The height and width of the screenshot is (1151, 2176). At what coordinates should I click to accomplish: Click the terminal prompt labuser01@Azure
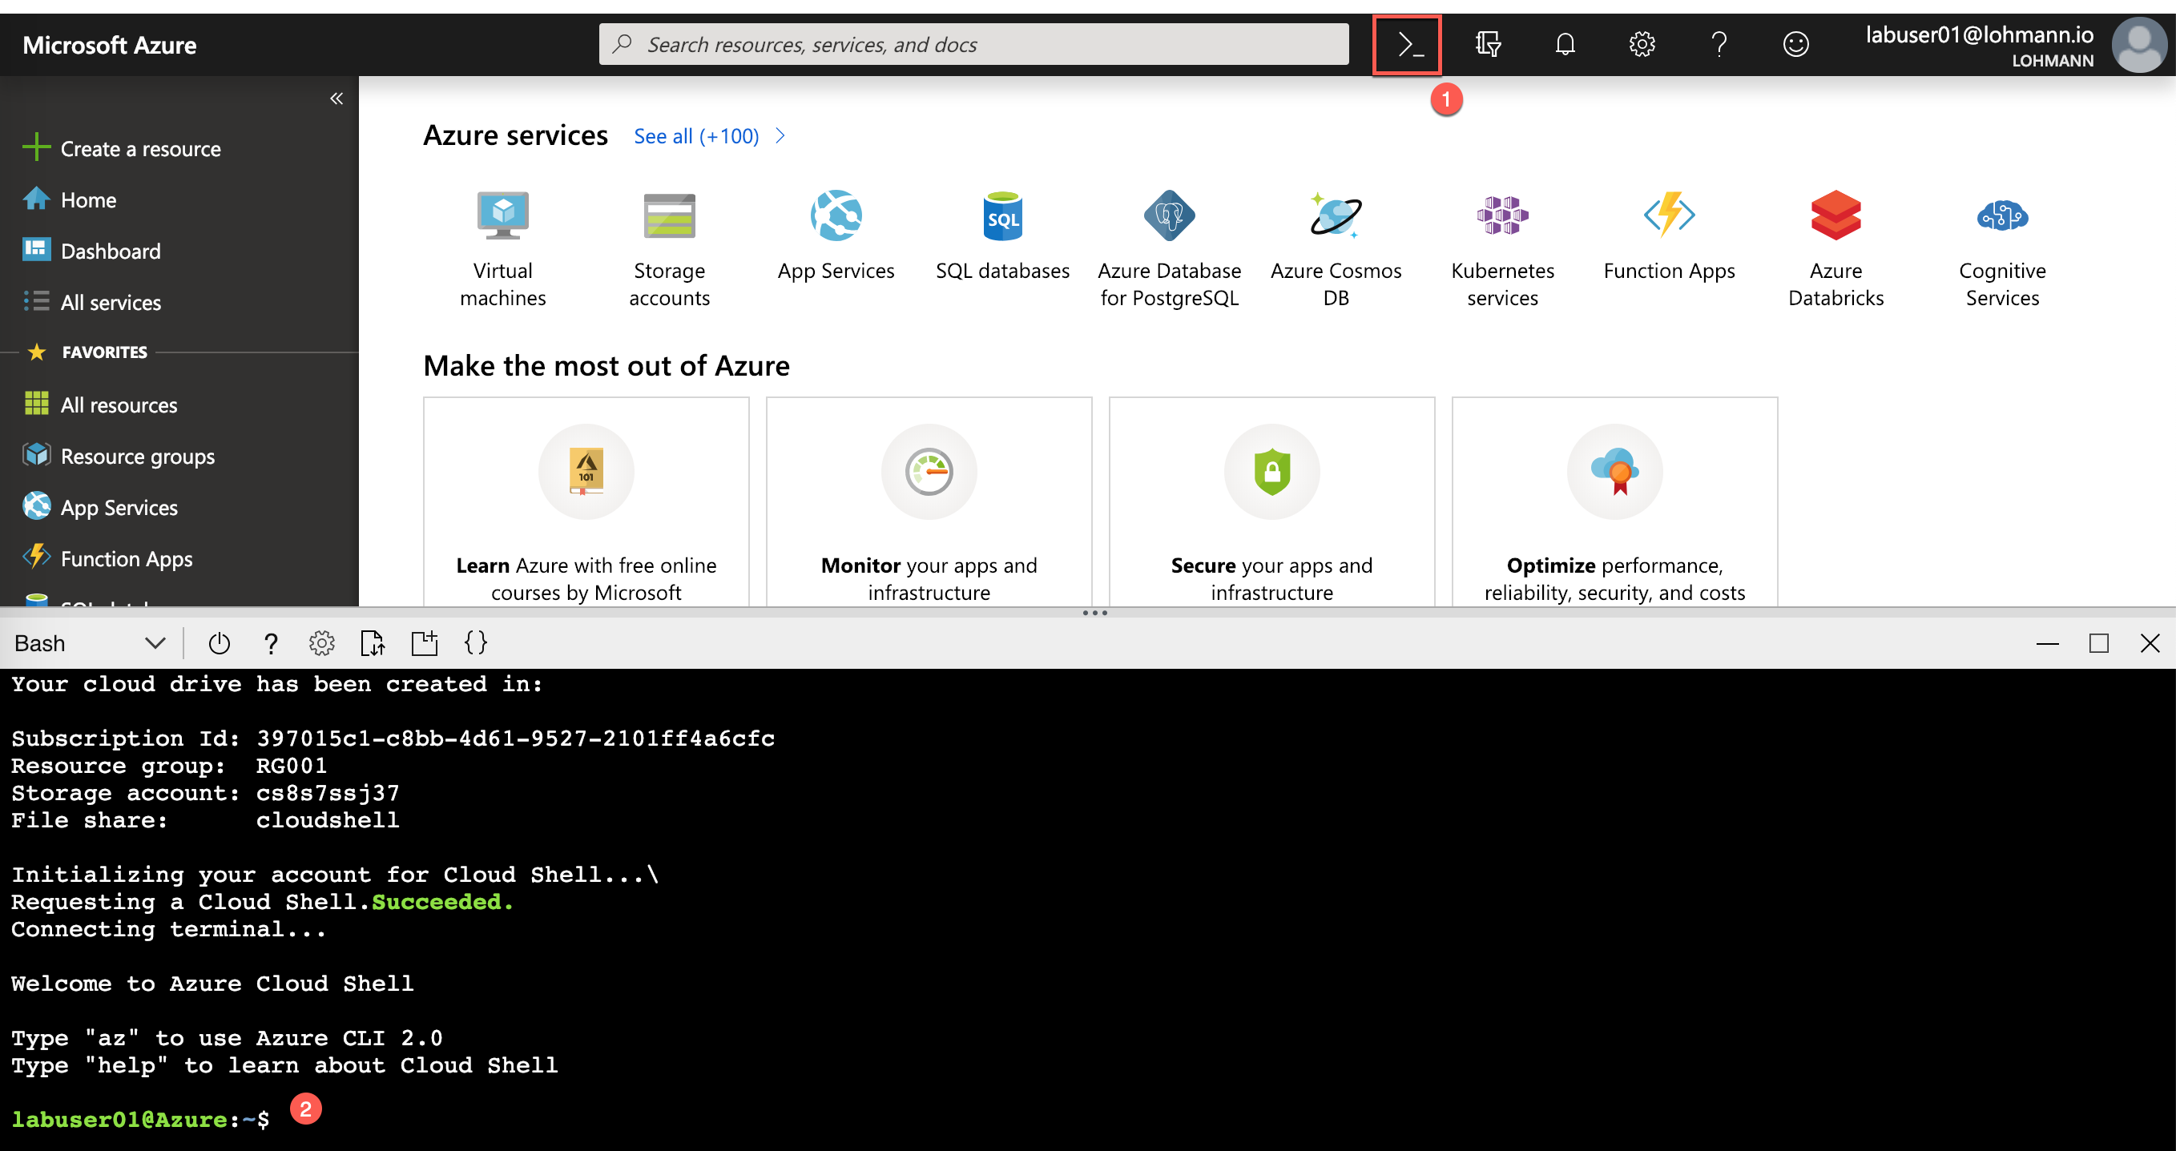(x=119, y=1119)
